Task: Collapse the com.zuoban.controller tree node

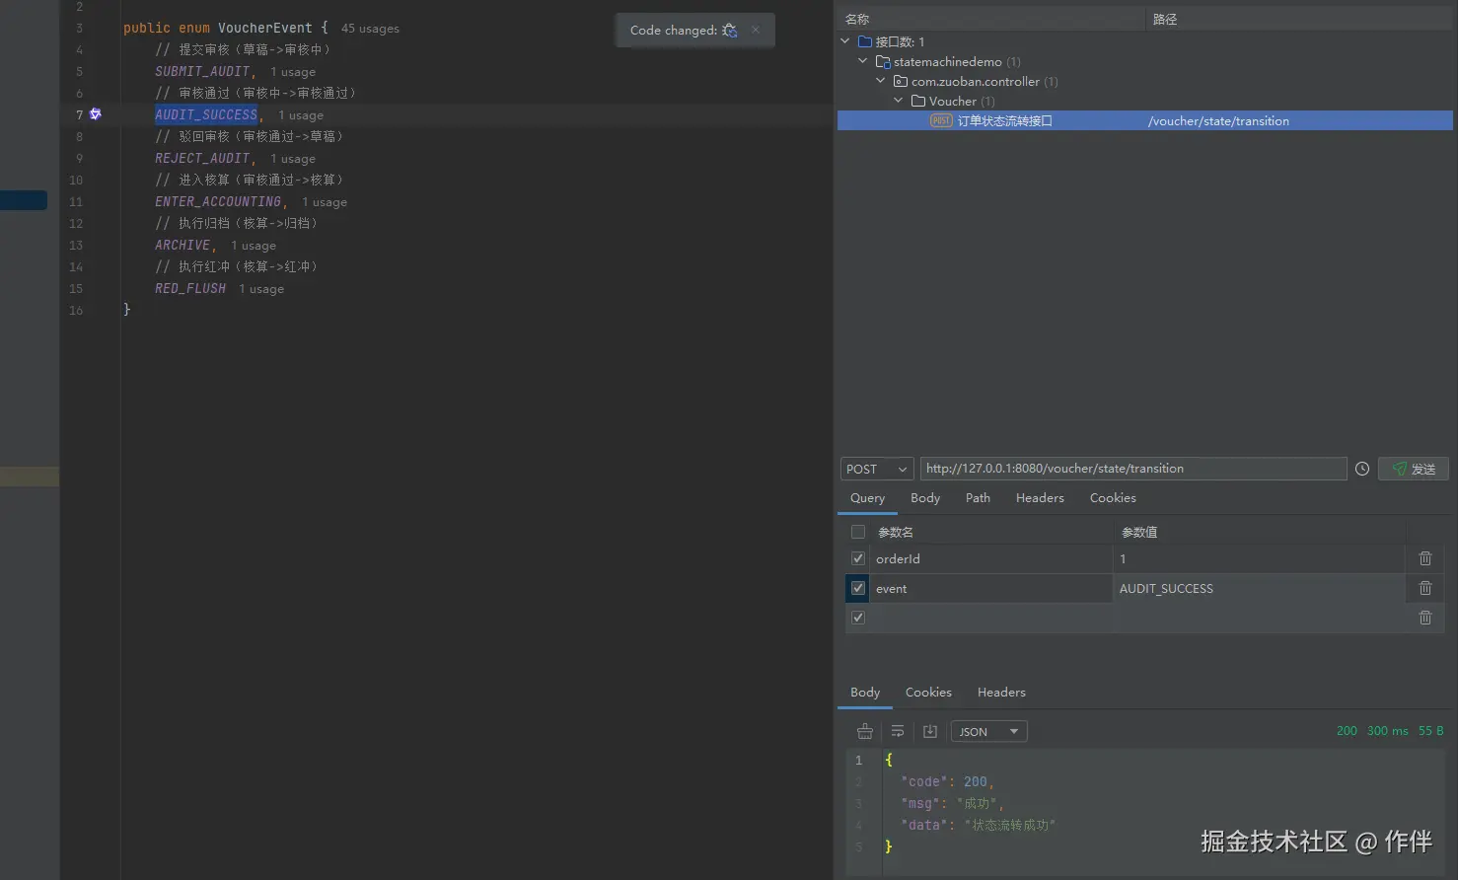Action: tap(881, 81)
